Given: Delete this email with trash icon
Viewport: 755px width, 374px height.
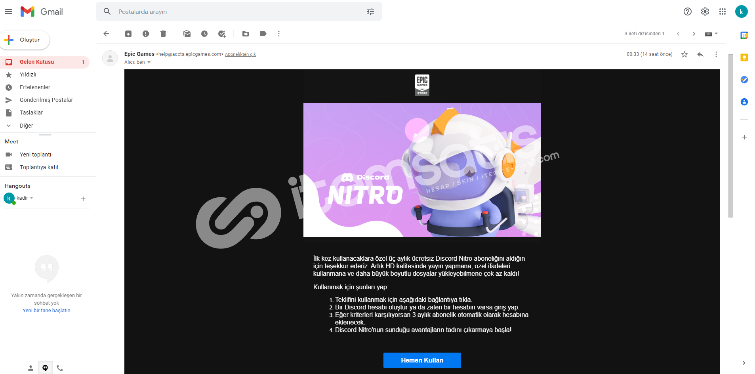Looking at the screenshot, I should [163, 34].
